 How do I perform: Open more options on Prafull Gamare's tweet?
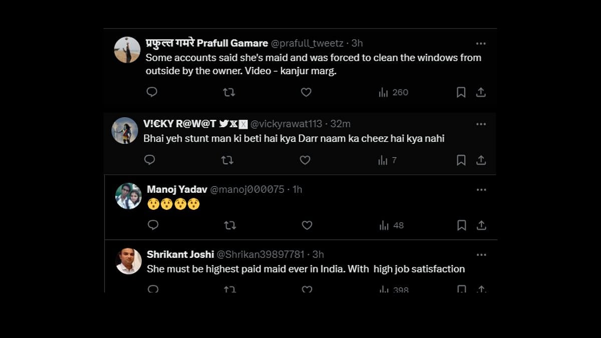pyautogui.click(x=481, y=44)
